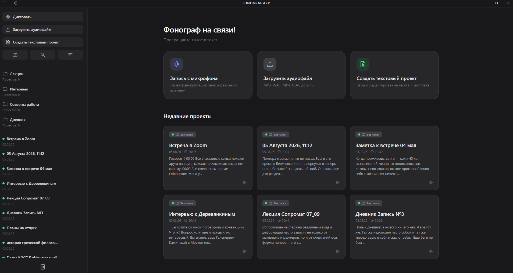
Task: Click Создать текстовый проект sidebar button
Action: point(43,42)
